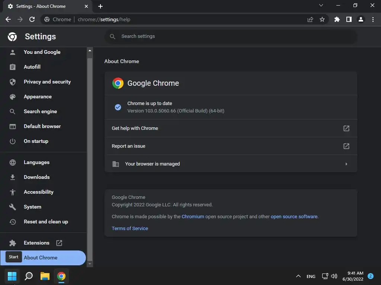Click the sidebar scrollbar up arrow
Viewport: 381px width, 285px height.
[90, 50]
